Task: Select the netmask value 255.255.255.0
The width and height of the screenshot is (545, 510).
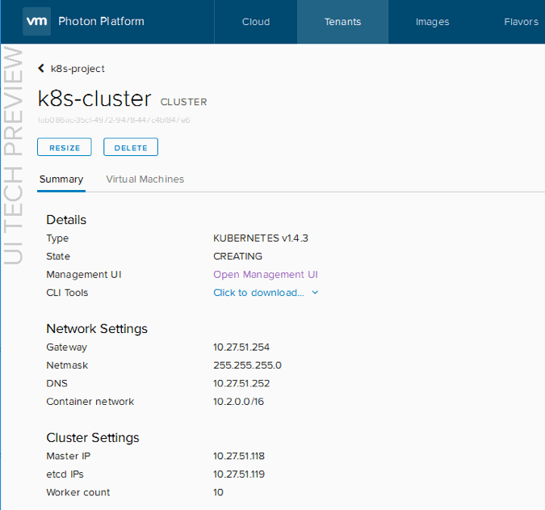Action: pos(248,365)
